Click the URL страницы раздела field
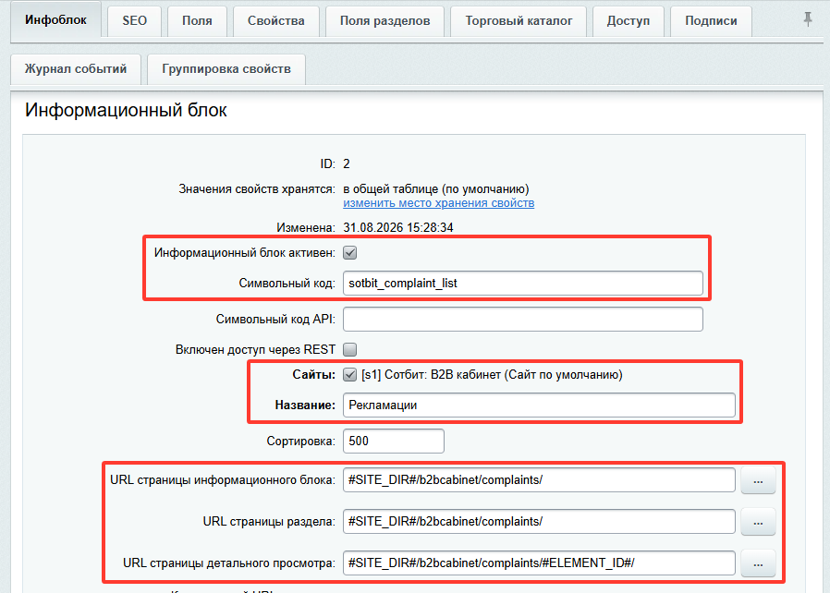830x593 pixels. click(x=539, y=522)
